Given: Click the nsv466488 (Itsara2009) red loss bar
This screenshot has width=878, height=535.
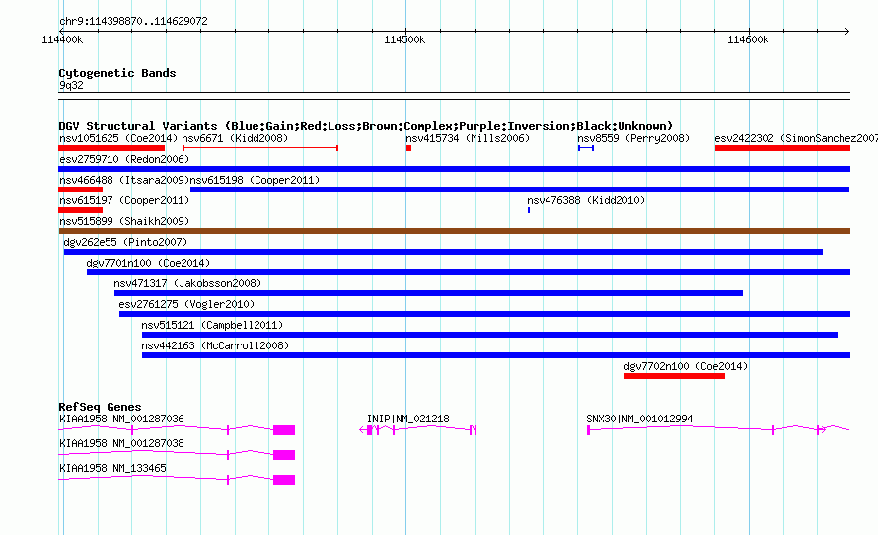Looking at the screenshot, I should [80, 190].
